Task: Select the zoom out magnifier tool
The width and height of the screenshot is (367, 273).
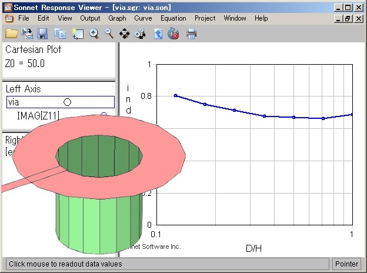Action: pyautogui.click(x=109, y=34)
